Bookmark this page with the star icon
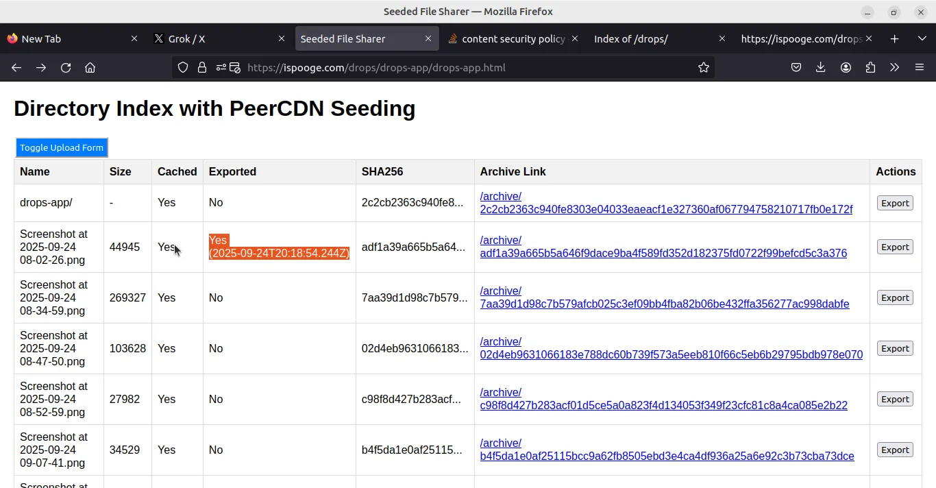The image size is (936, 488). [x=703, y=67]
